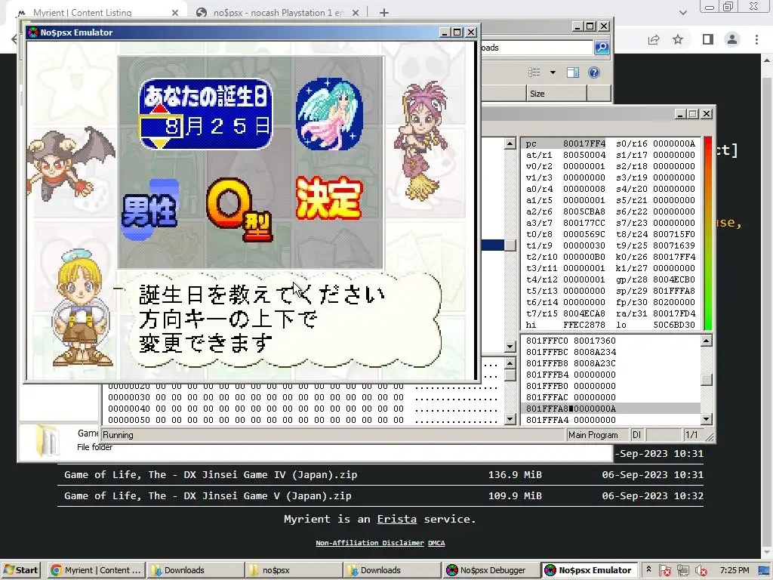Select the O blood type icon
Screen dimensions: 773x580
click(239, 209)
